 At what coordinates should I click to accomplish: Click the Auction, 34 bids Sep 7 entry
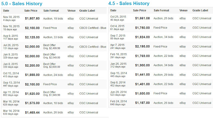click(x=163, y=37)
